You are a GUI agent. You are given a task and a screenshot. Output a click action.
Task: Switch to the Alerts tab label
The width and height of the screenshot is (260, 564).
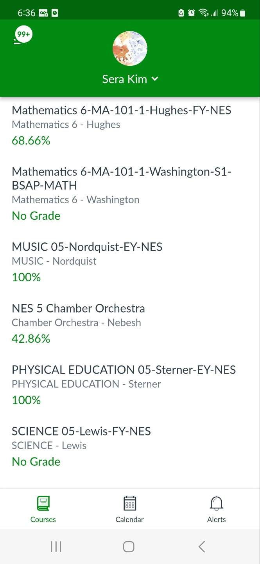216,520
